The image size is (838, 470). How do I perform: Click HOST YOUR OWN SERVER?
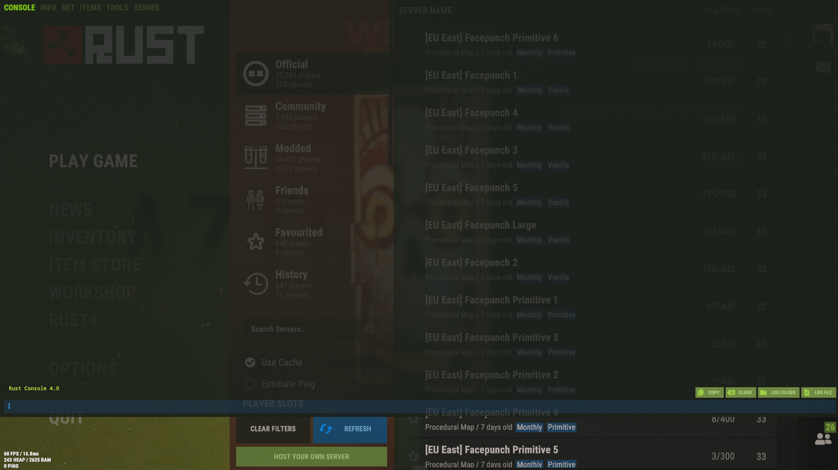coord(311,457)
